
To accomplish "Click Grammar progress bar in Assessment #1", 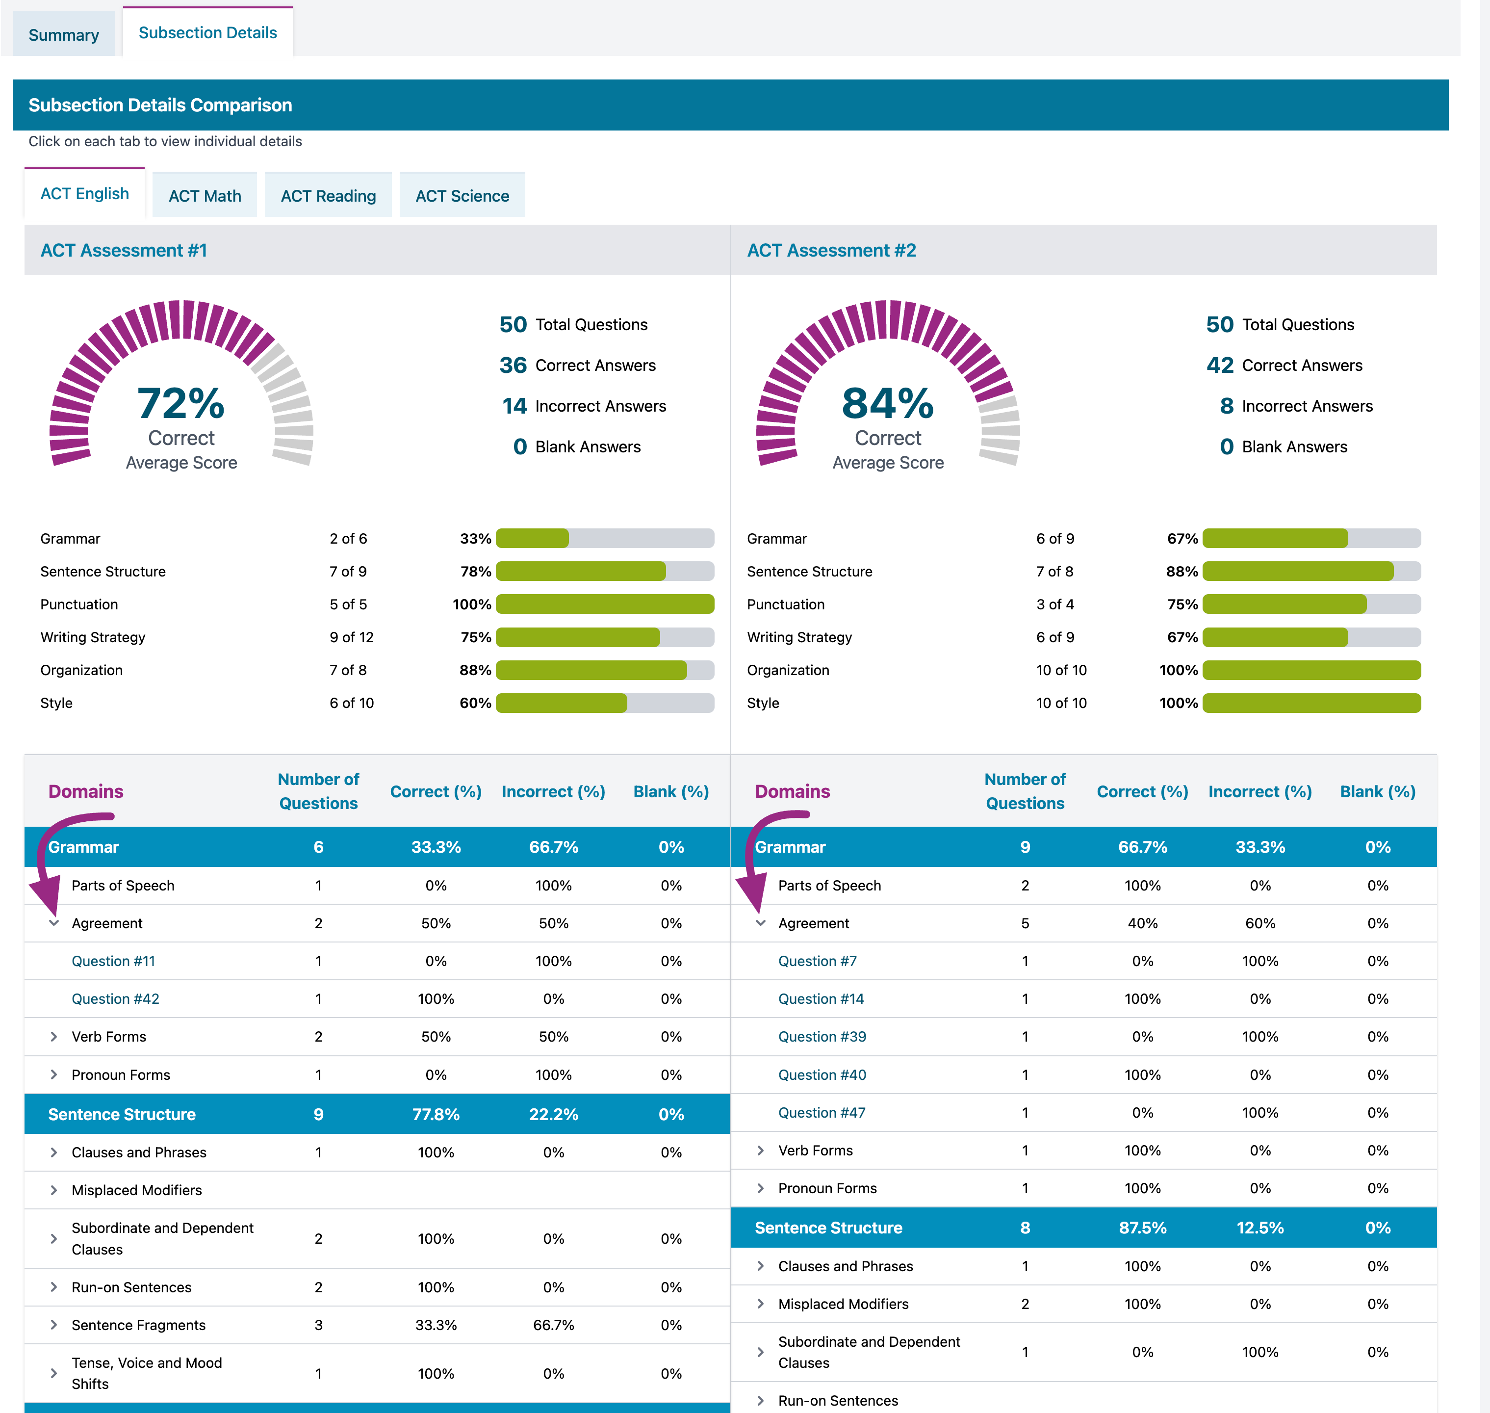I will [605, 539].
